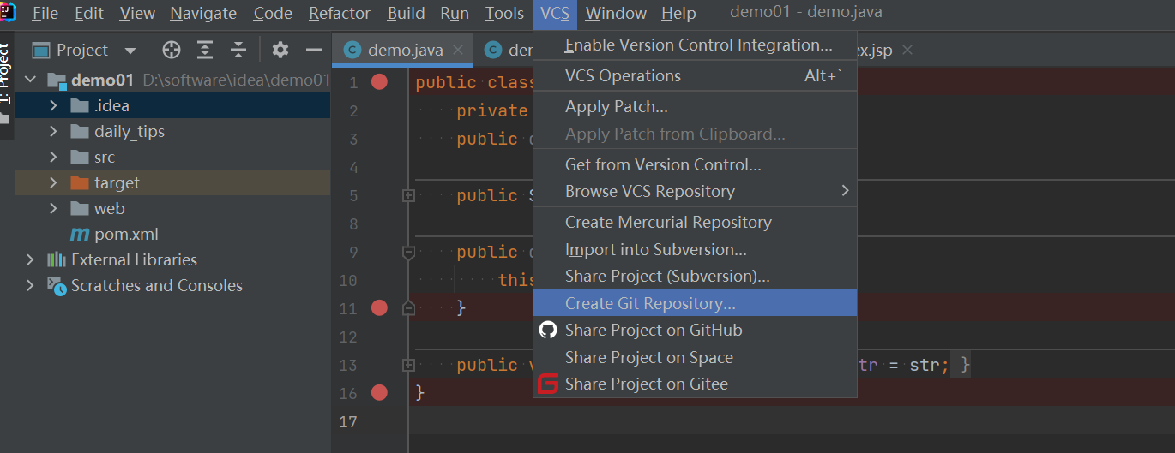This screenshot has height=453, width=1175.
Task: Expand the External Libraries node
Action: (x=31, y=260)
